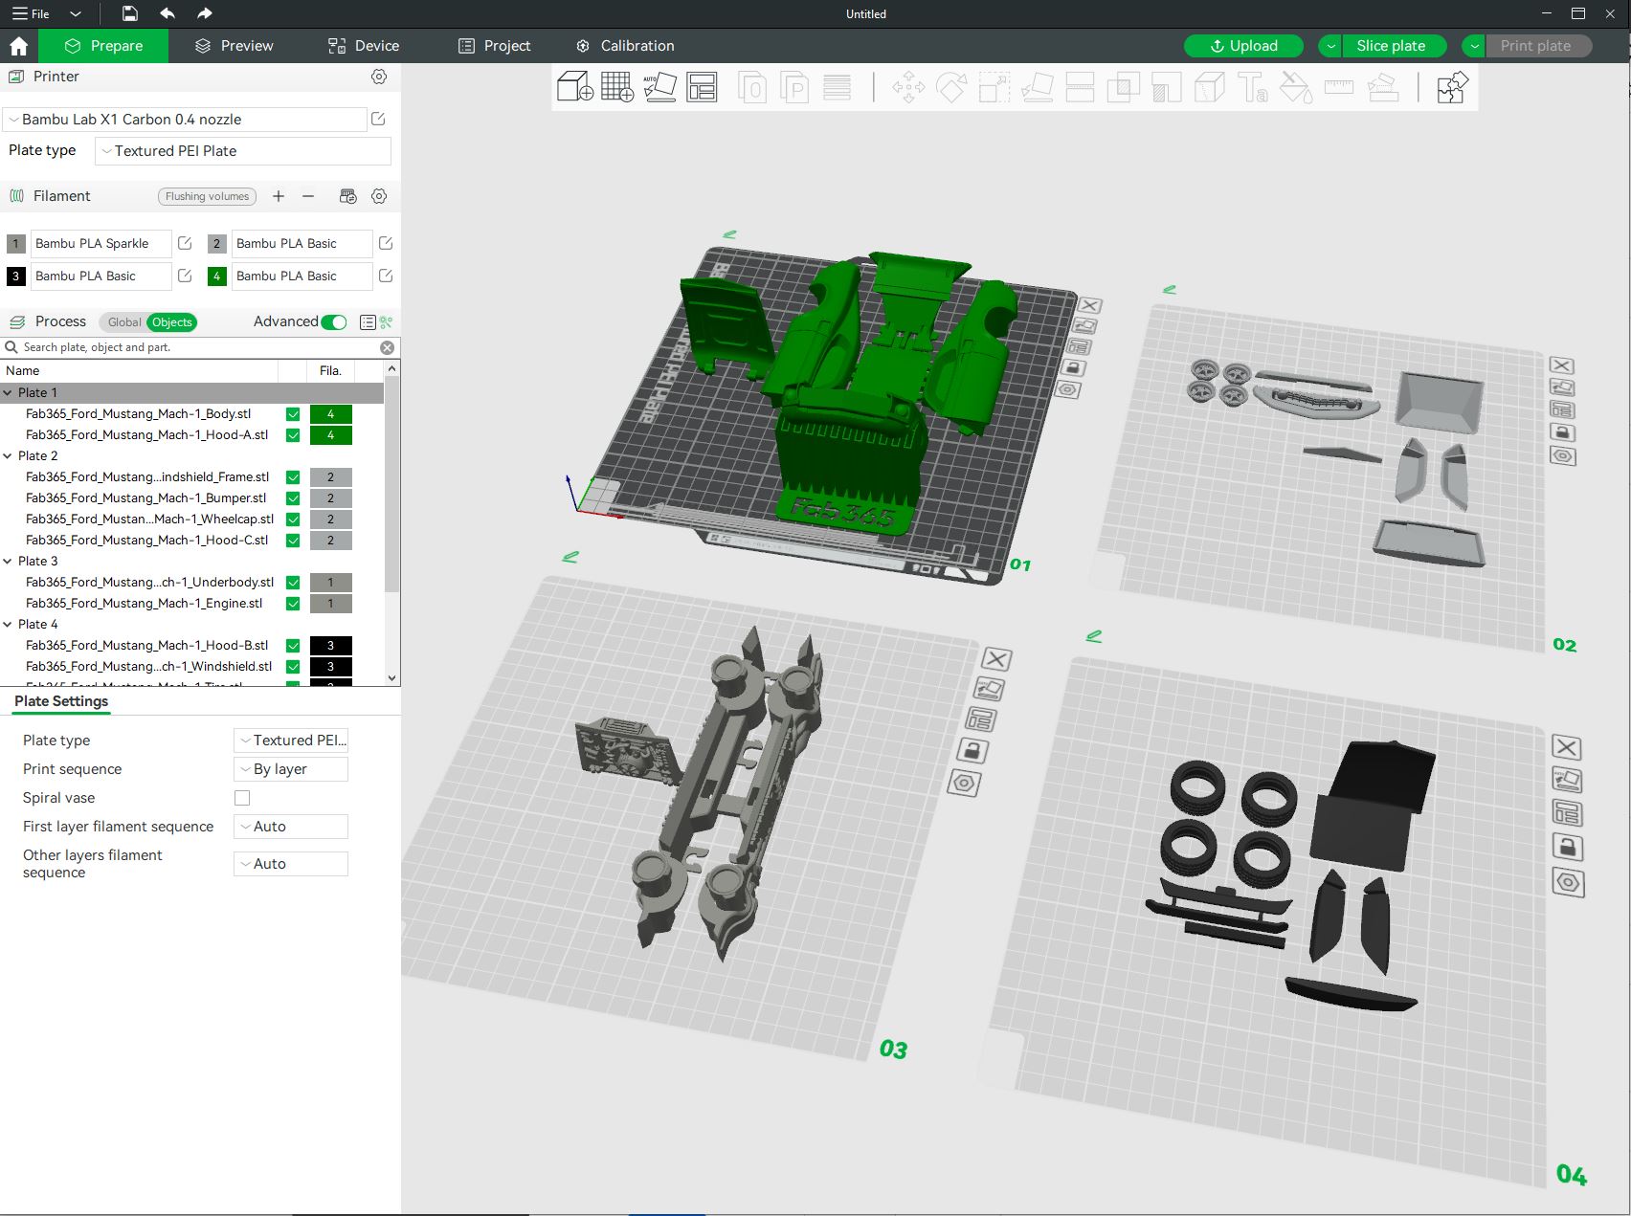1631x1216 pixels.
Task: Edit Bambu Lab X1 Carbon printer preset
Action: [378, 119]
